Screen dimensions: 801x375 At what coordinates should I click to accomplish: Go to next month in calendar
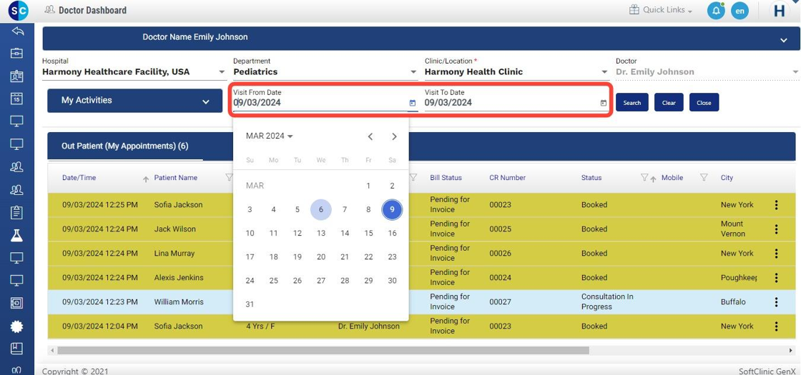click(394, 136)
